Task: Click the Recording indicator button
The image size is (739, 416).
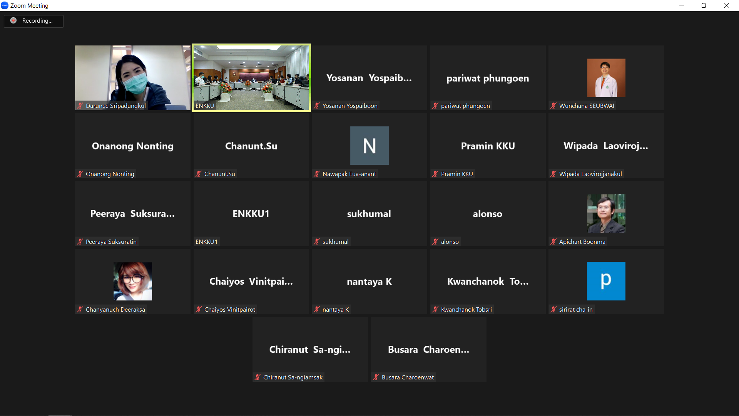Action: point(33,21)
